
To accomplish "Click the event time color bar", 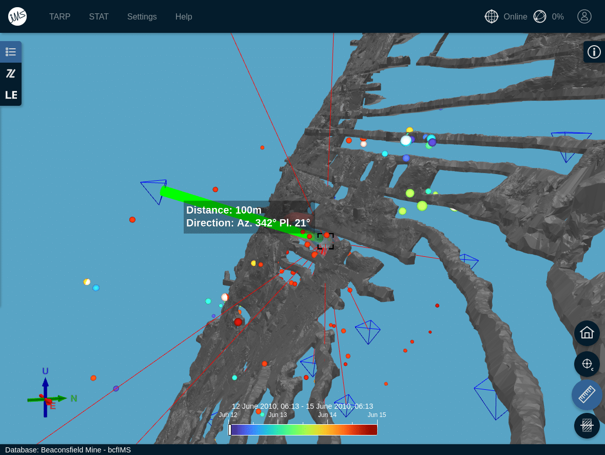I will [x=304, y=430].
